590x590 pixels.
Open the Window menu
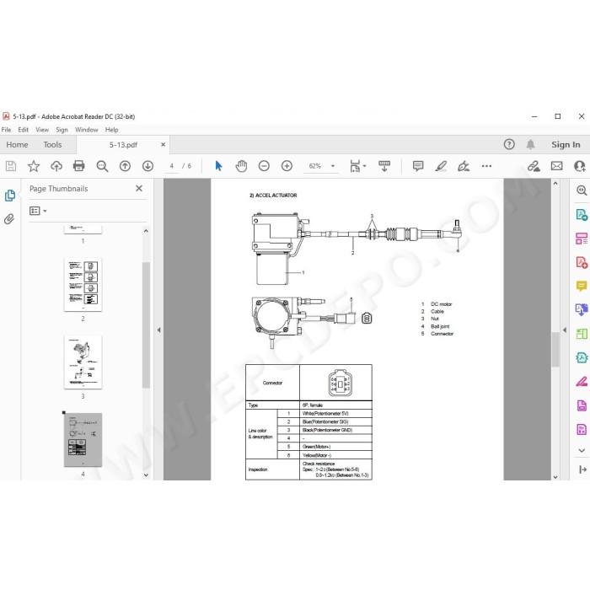(87, 130)
